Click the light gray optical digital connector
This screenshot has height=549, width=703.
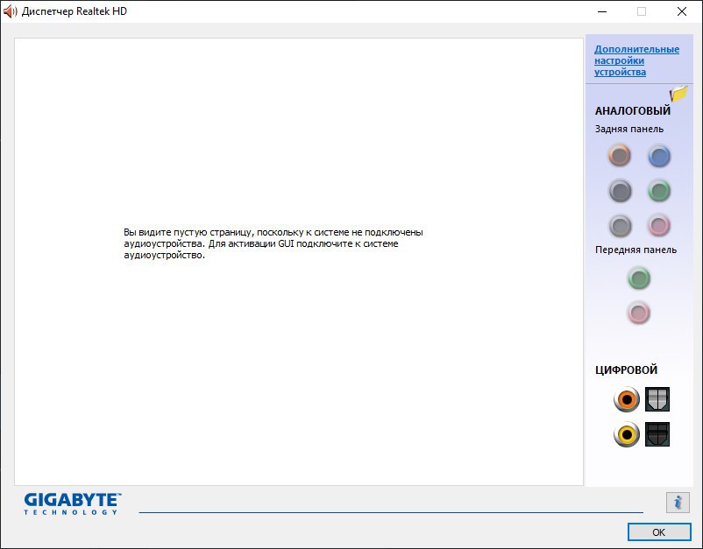coord(657,399)
